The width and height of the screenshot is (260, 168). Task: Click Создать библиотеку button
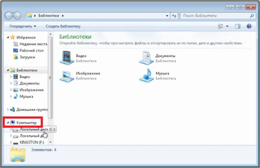(x=63, y=26)
